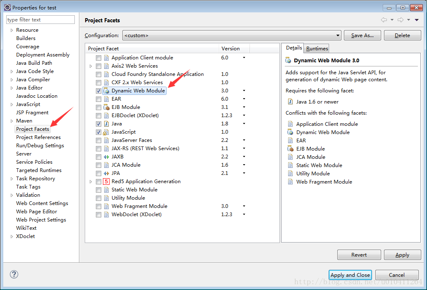Open Targeted Runtimes properties page

tap(39, 170)
